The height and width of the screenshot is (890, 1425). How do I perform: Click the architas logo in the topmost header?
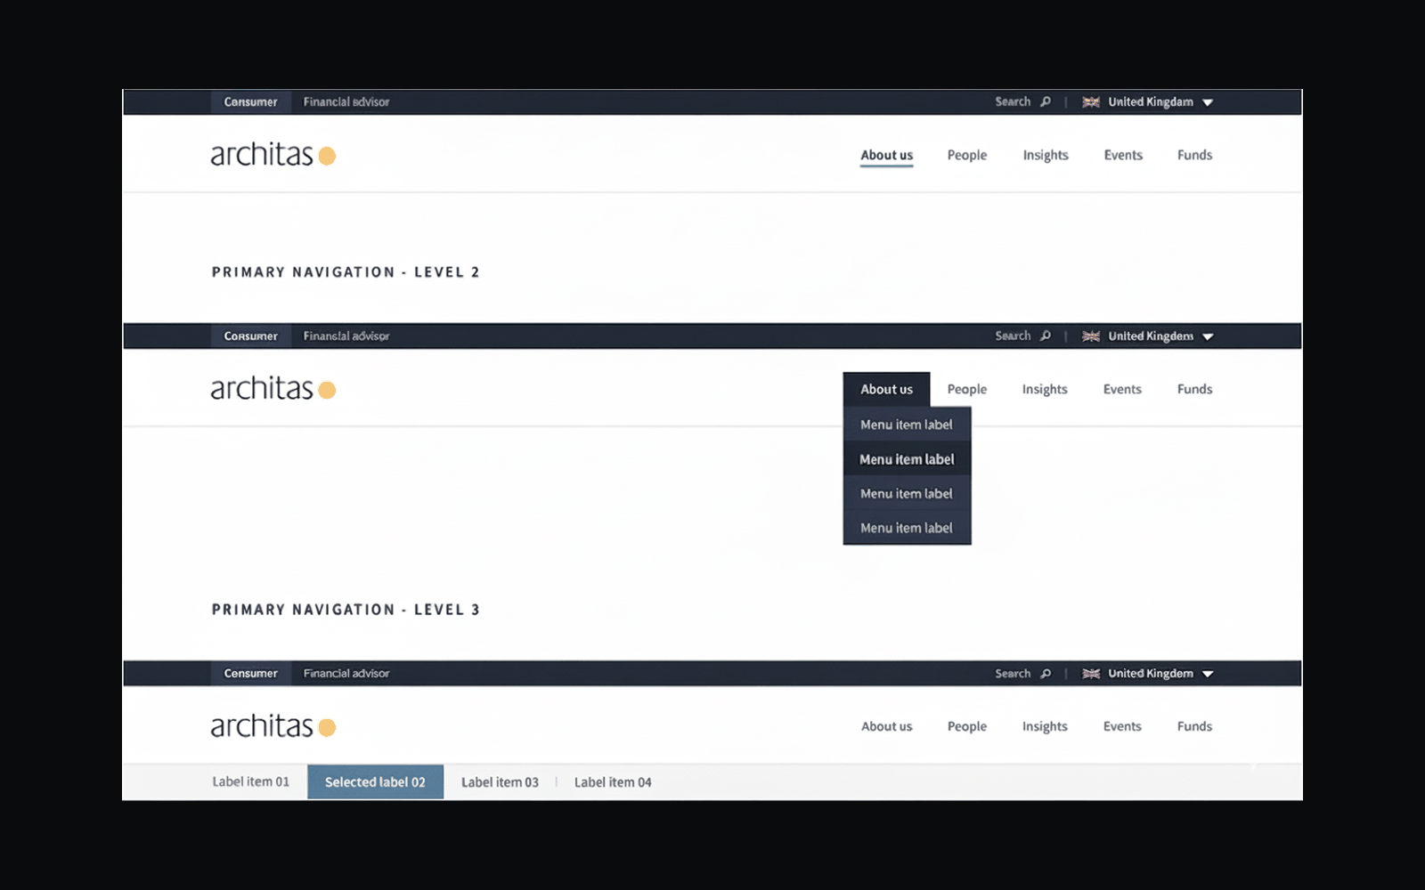point(273,154)
